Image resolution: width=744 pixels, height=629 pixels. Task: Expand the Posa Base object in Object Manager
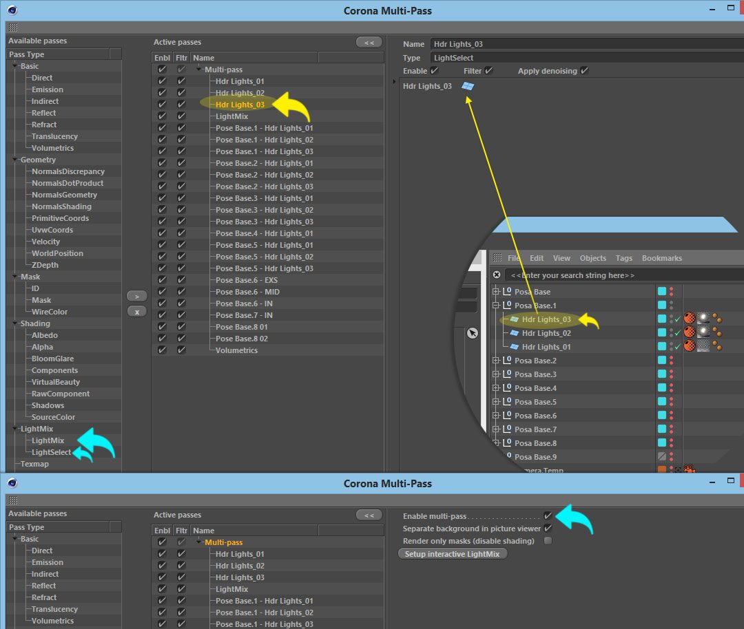point(496,292)
